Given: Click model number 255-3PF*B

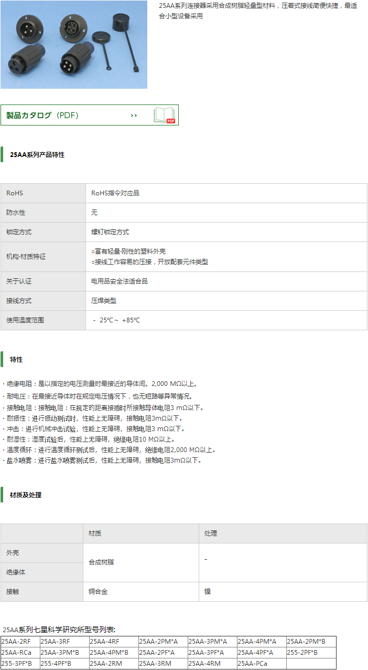Looking at the screenshot, I should (x=17, y=664).
